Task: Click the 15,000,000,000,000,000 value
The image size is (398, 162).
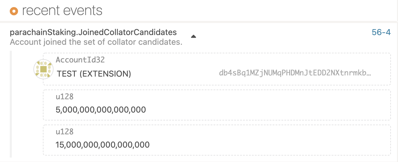Action: (x=103, y=145)
